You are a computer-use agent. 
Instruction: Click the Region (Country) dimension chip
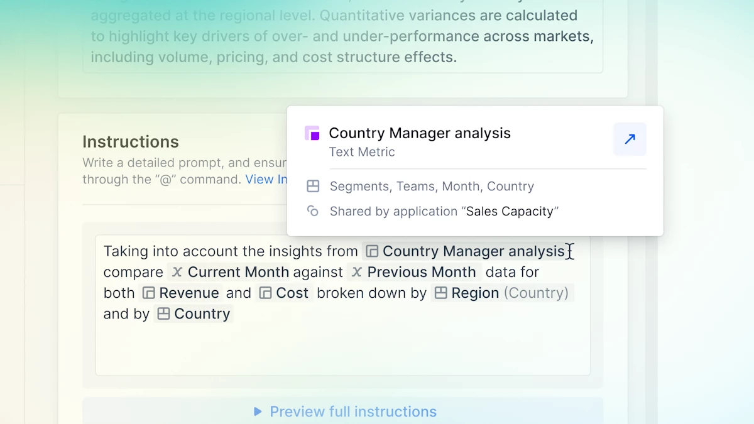click(x=501, y=293)
